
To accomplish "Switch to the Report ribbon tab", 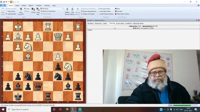I will tap(31, 6).
